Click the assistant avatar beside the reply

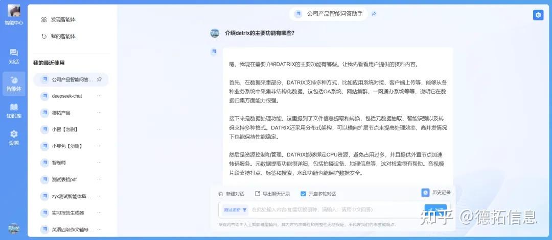[214, 52]
